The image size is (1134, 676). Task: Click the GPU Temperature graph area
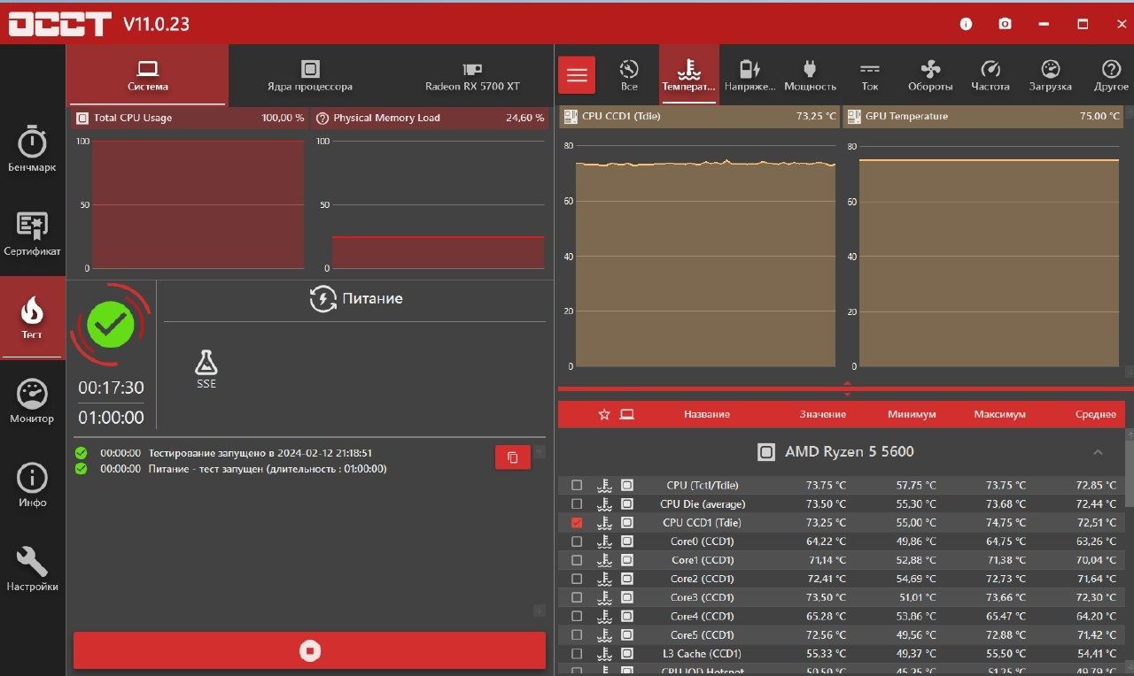(x=990, y=256)
